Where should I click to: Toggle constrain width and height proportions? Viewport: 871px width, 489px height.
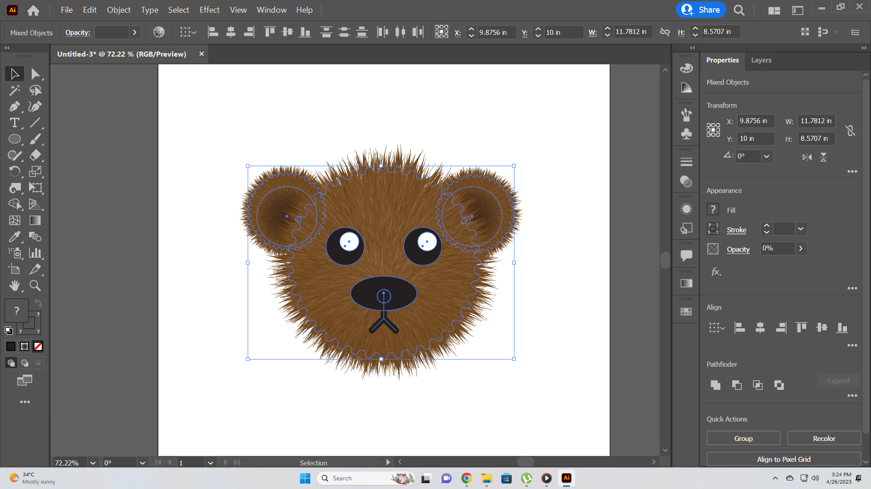coord(850,130)
